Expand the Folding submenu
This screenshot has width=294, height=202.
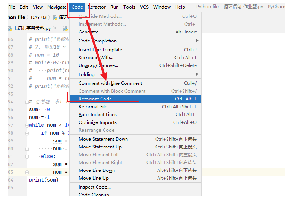(x=135, y=74)
